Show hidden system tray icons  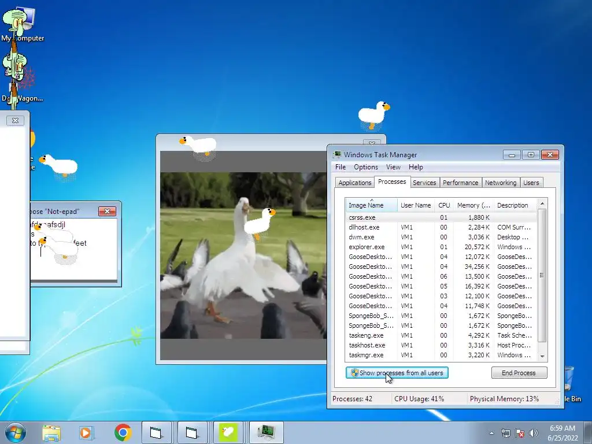click(491, 433)
